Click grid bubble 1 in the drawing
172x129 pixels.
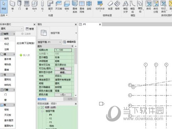(x=146, y=64)
